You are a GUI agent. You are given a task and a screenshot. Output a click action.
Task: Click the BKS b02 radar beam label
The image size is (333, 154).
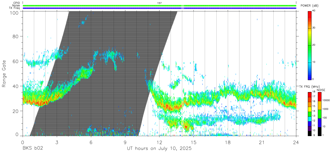(x=33, y=149)
